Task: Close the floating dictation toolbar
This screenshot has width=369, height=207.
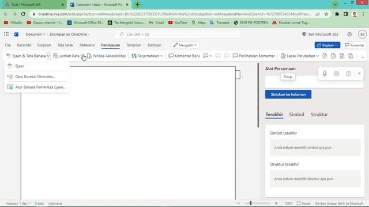Action: [x=359, y=74]
